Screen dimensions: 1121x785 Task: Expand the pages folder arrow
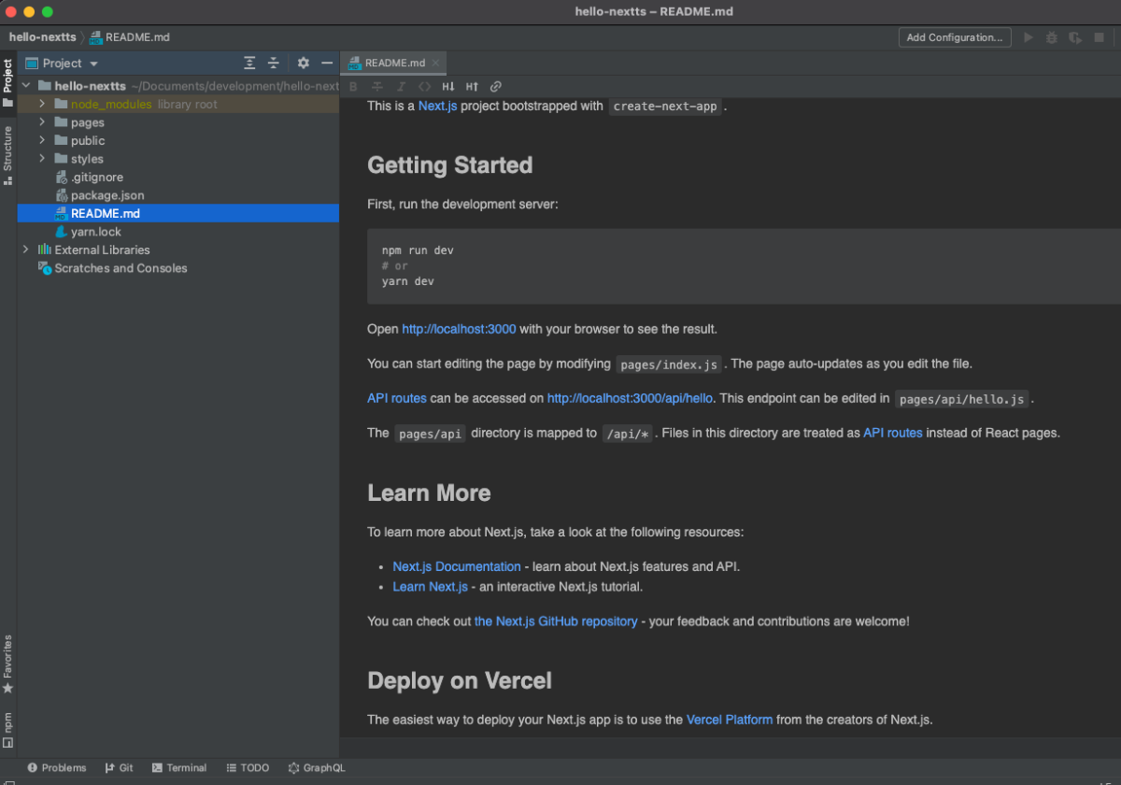coord(42,122)
